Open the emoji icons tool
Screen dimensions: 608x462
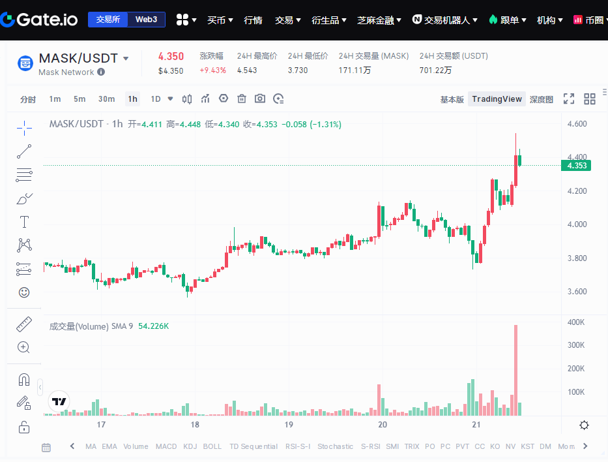[24, 292]
